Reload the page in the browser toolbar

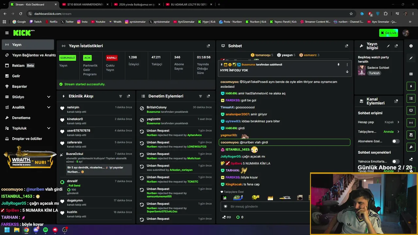click(x=21, y=14)
